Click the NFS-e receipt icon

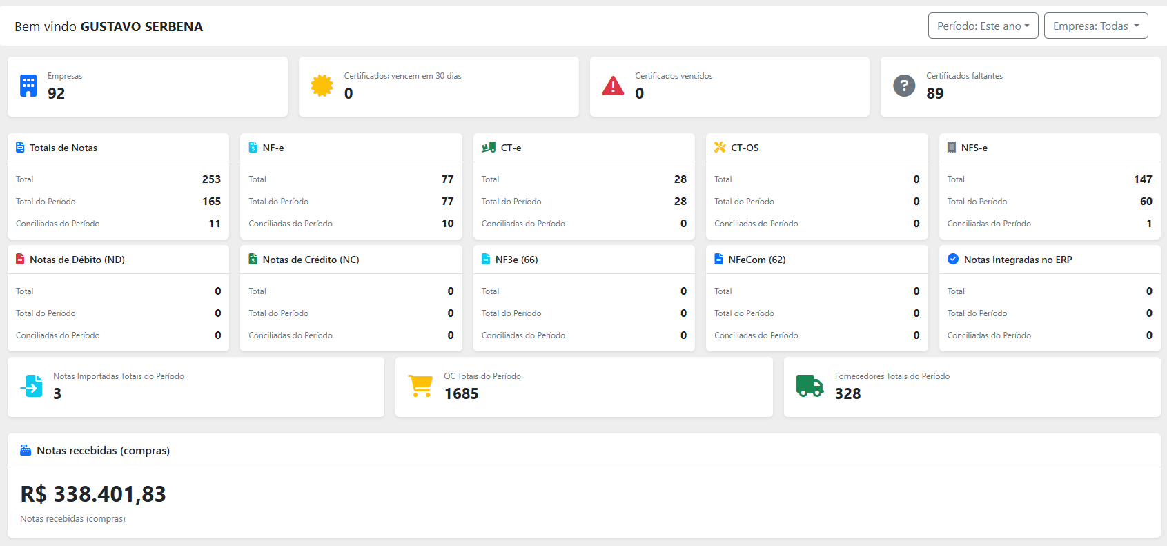(952, 147)
